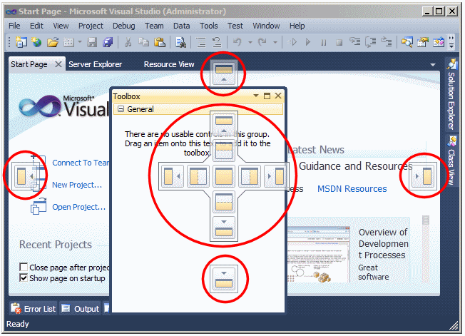Switch to the Server Explorer tab
This screenshot has height=336, width=465.
coord(95,64)
